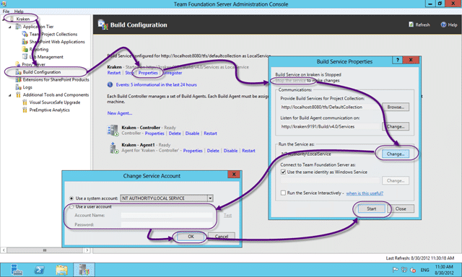
Task: Click Disable link for Kraken - Agent1
Action: 230,151
